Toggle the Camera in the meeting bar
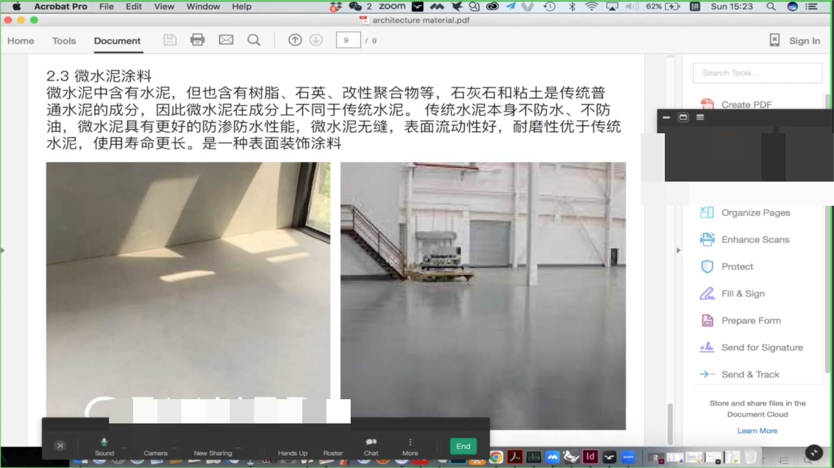This screenshot has width=834, height=468. click(155, 447)
